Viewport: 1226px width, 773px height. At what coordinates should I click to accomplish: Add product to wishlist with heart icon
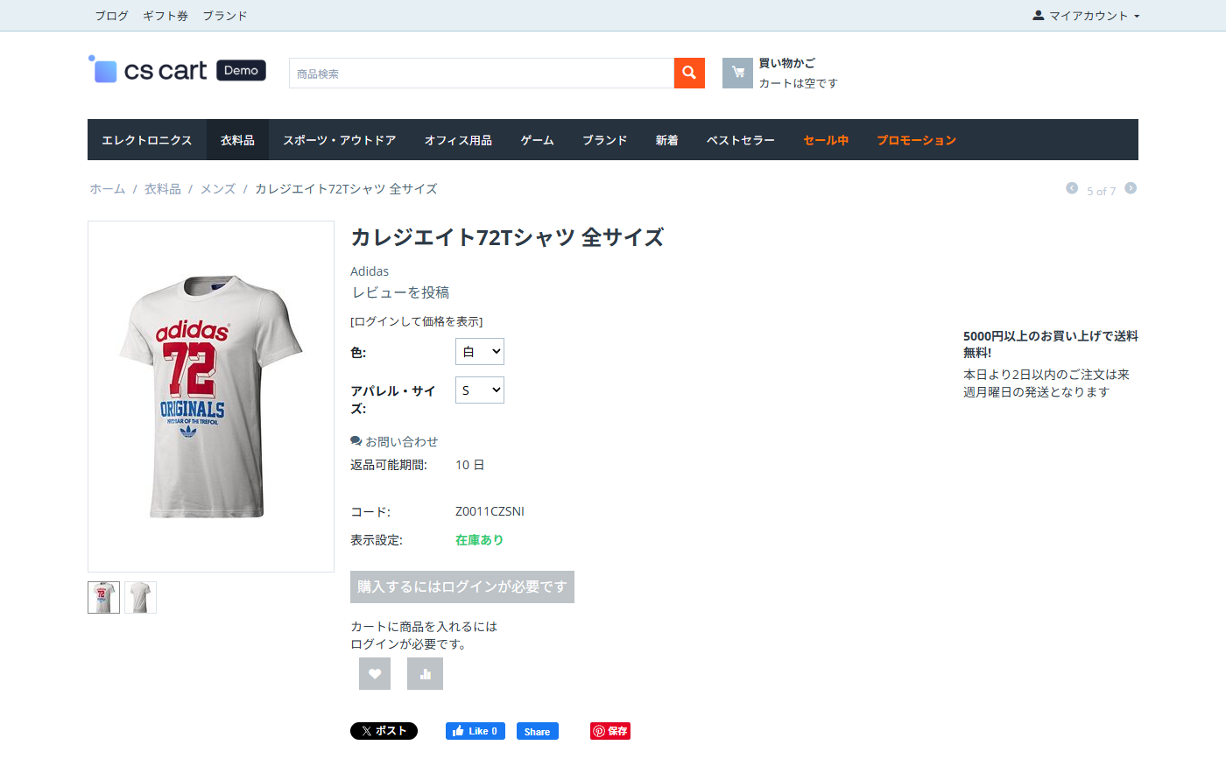click(375, 673)
